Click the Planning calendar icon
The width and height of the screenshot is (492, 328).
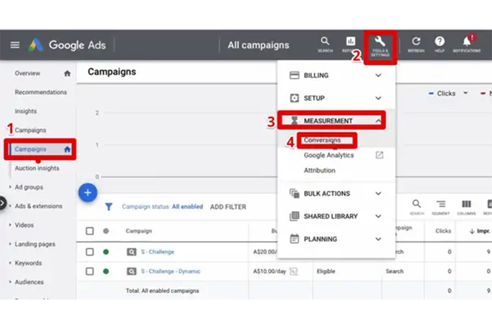coord(294,239)
